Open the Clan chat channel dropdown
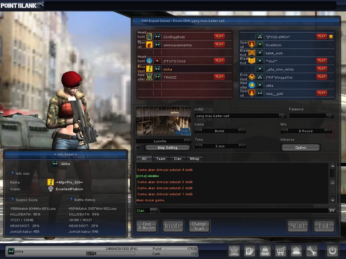346x259 pixels. (x=154, y=210)
